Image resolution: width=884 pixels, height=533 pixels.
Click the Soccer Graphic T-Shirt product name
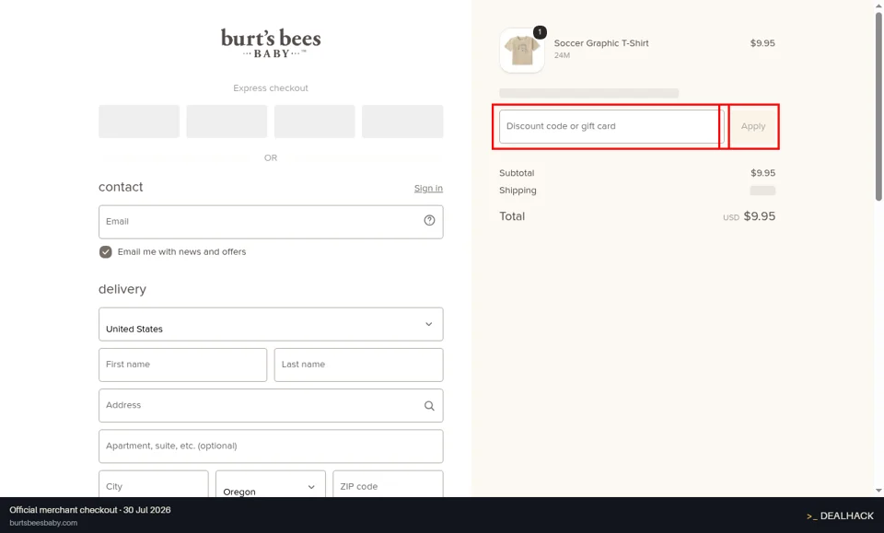coord(601,43)
